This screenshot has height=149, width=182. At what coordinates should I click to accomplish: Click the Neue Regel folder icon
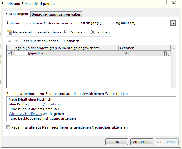pyautogui.click(x=9, y=32)
